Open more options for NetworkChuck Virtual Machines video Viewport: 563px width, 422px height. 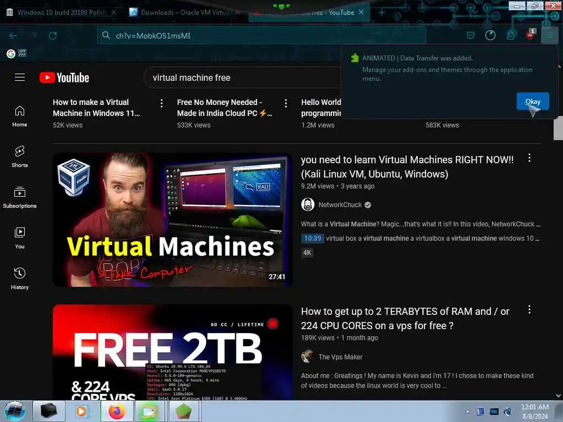[x=529, y=158]
